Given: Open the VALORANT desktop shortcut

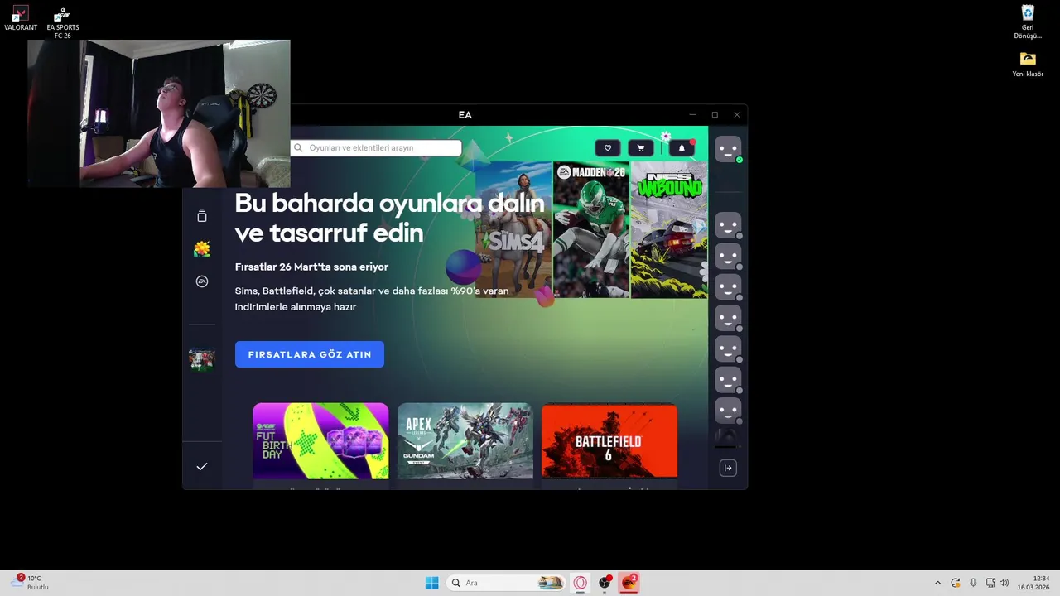Looking at the screenshot, I should 21,18.
